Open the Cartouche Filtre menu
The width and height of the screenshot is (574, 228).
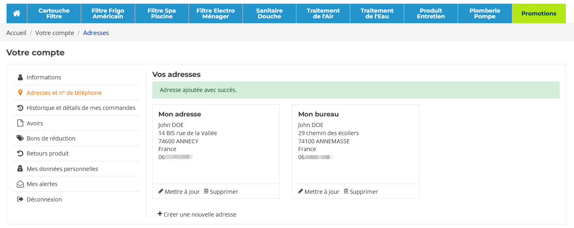(54, 13)
